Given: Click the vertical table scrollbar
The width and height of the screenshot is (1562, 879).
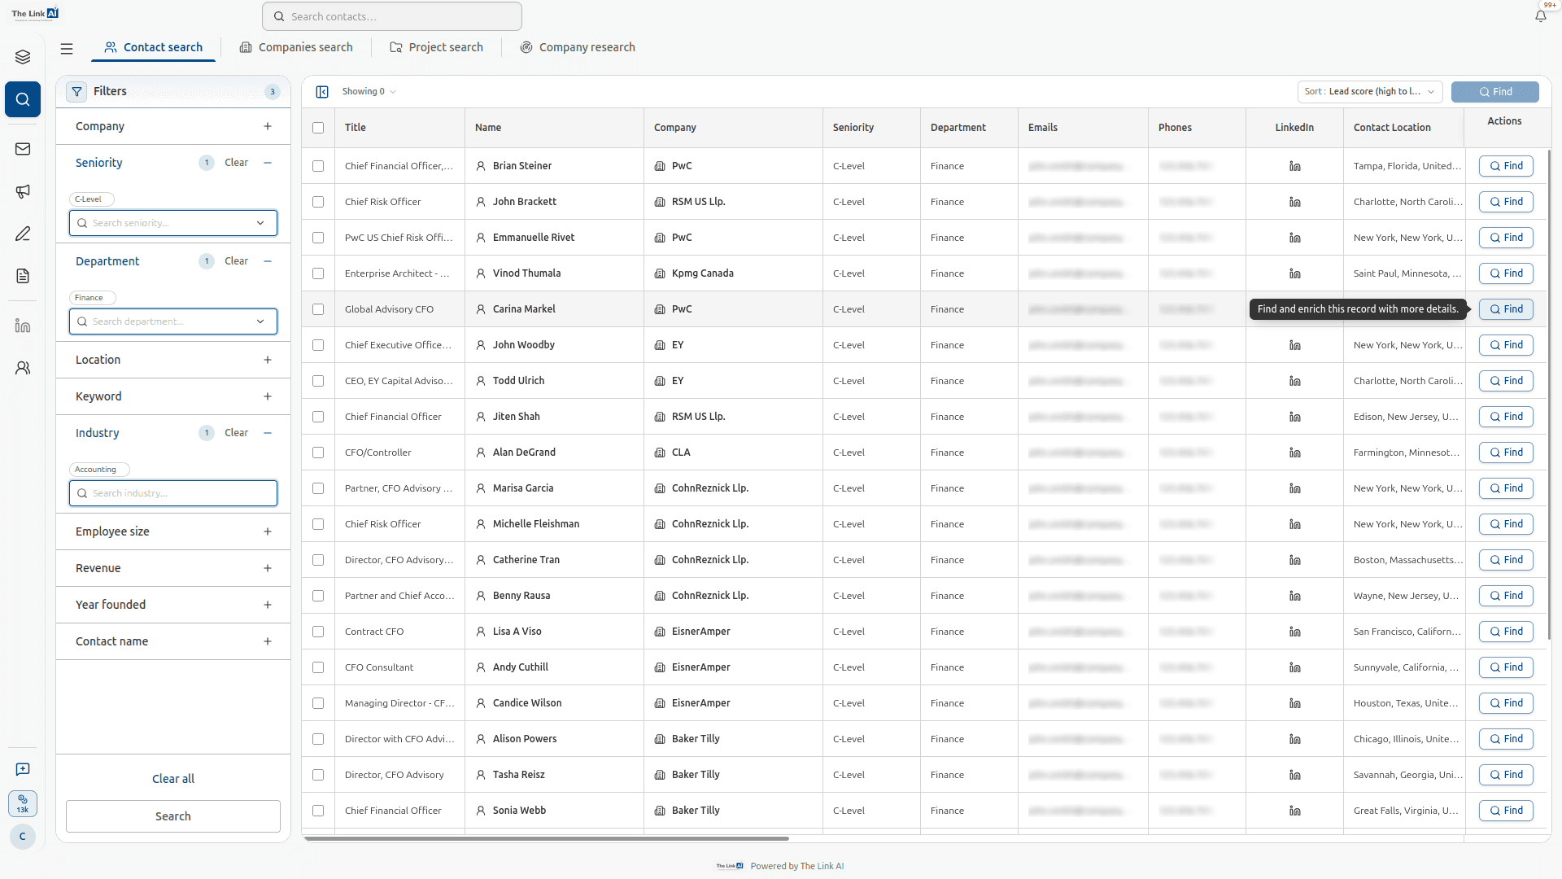Looking at the screenshot, I should (1548, 394).
